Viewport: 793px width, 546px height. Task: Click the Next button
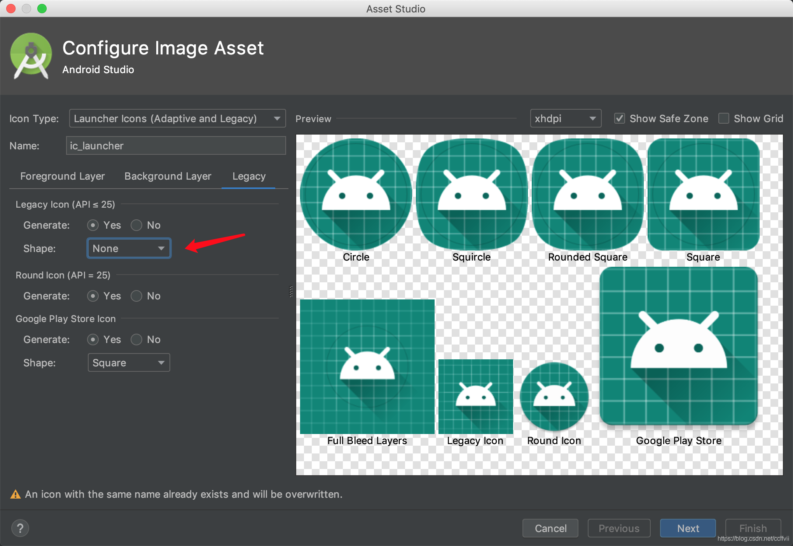coord(688,528)
